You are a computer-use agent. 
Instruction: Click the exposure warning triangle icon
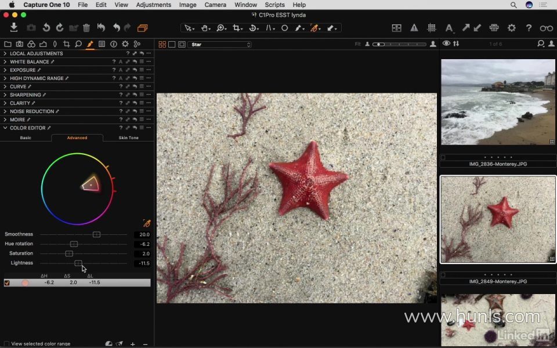coord(414,27)
